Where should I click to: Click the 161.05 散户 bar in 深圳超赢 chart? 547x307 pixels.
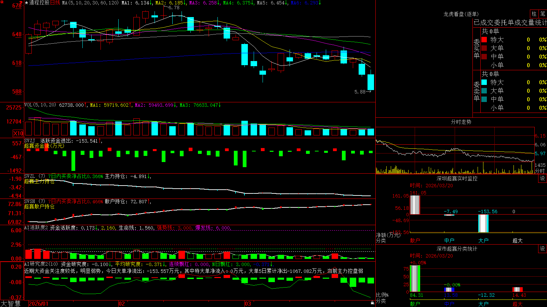[x=415, y=205]
